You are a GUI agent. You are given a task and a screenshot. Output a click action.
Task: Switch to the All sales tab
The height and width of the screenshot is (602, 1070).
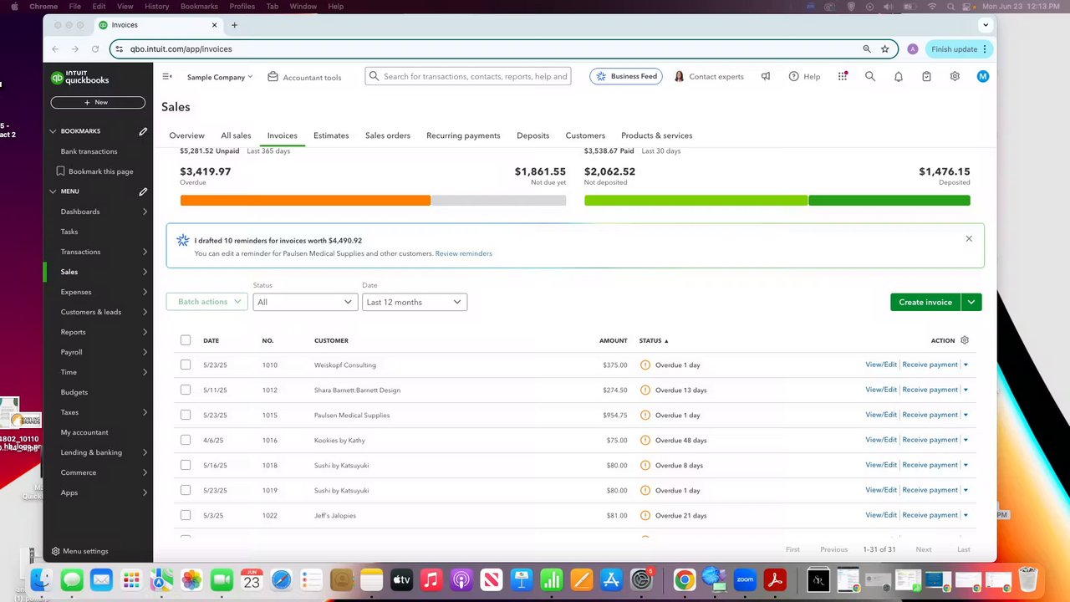(x=236, y=135)
